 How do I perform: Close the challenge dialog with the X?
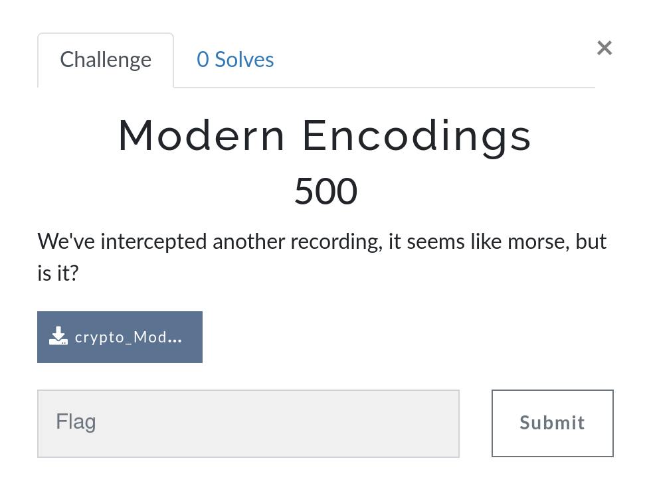click(604, 48)
